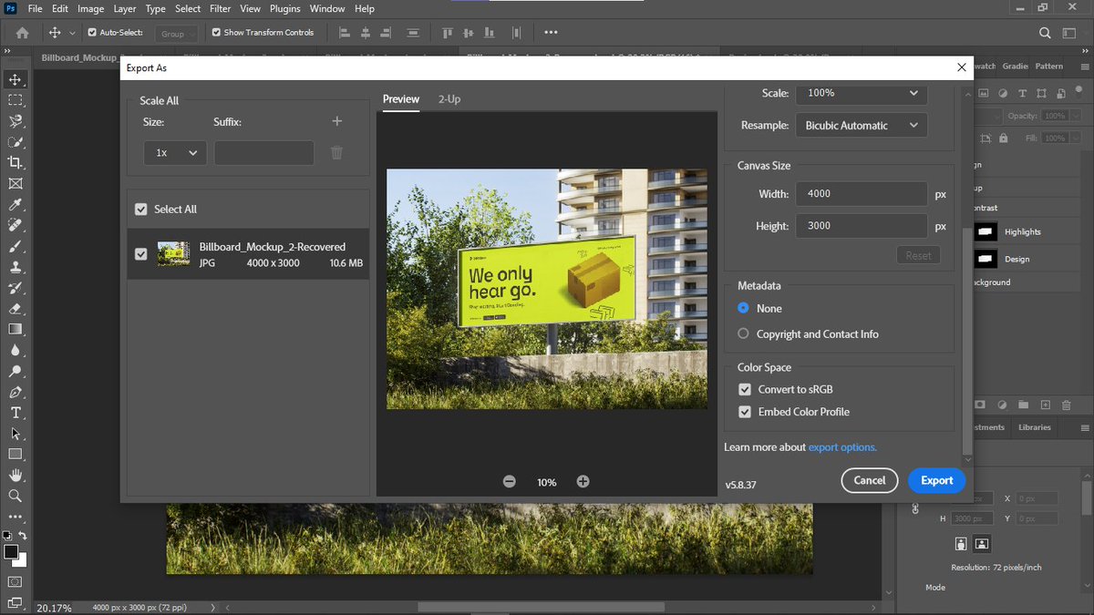
Task: Open the Layer menu
Action: point(125,8)
